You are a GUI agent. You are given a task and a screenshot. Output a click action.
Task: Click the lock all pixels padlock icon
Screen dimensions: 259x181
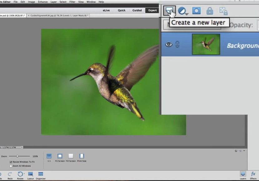[210, 11]
